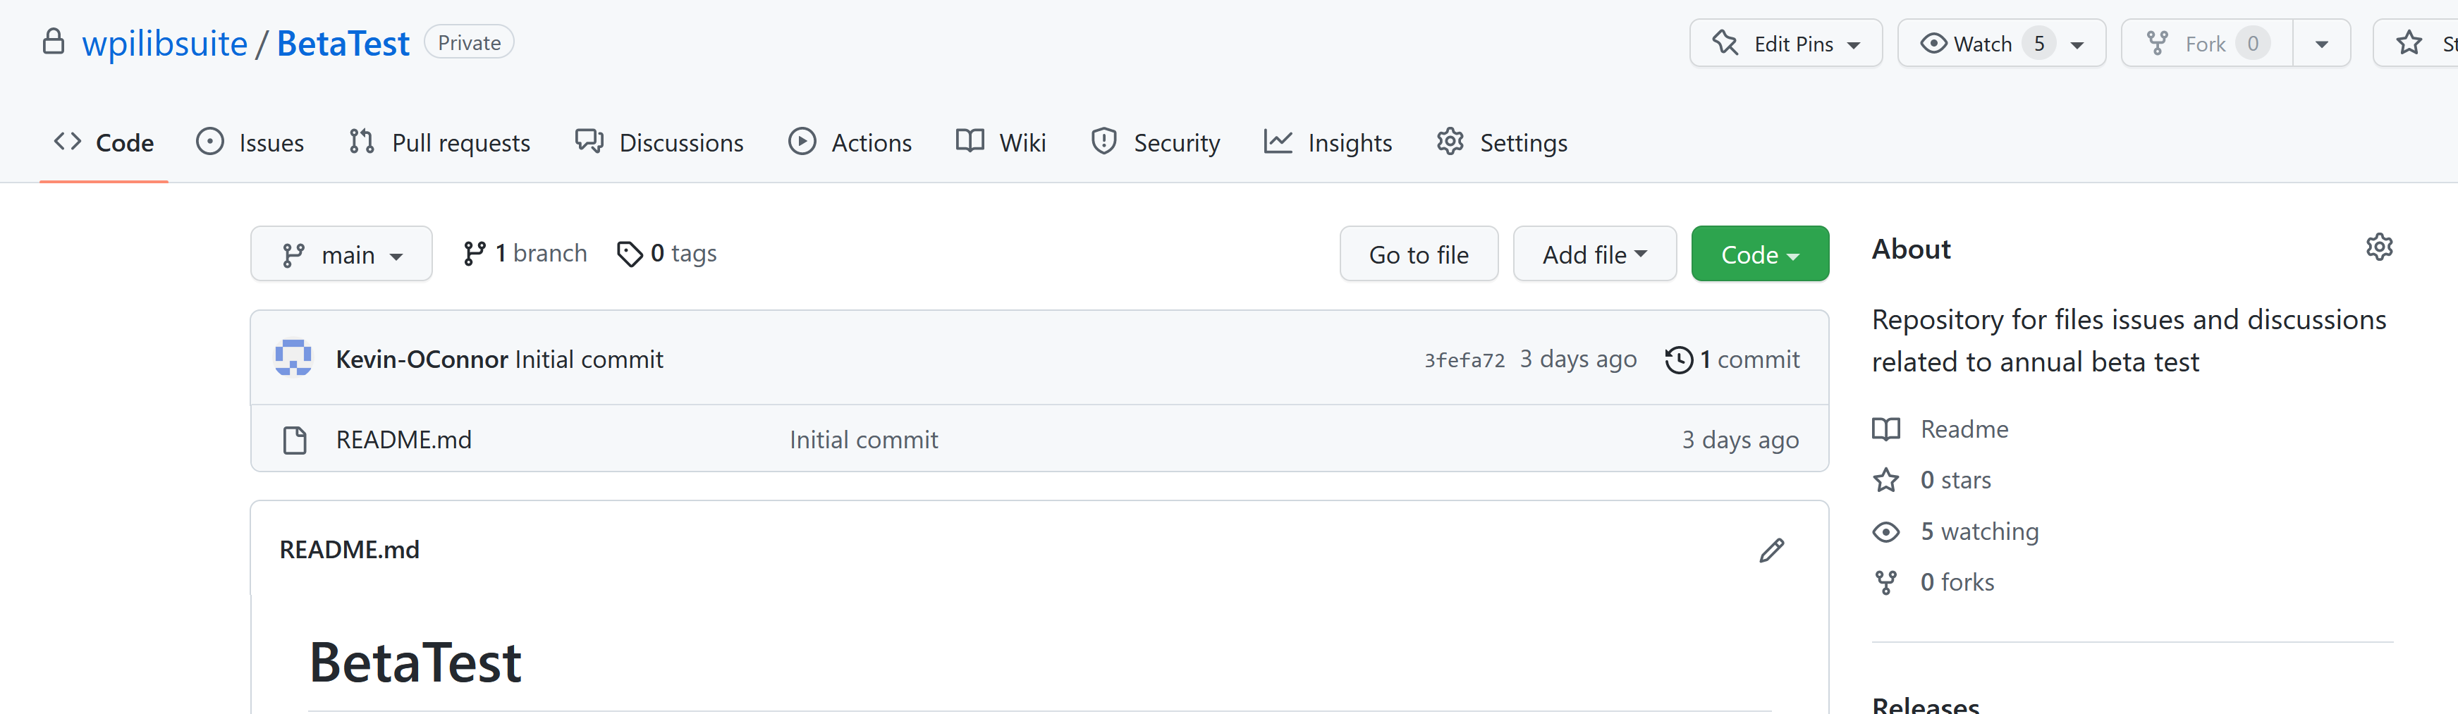
Task: Switch to the Insights tab
Action: [1328, 143]
